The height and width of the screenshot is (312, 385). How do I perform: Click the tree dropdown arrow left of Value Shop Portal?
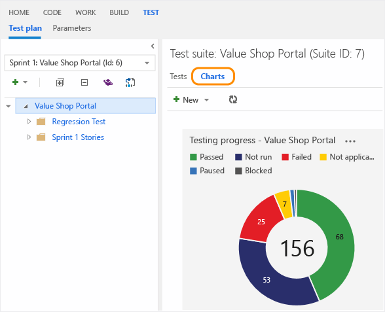coord(9,106)
